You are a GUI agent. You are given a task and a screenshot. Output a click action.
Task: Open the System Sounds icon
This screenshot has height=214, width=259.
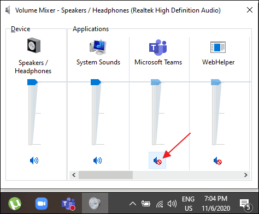tap(98, 47)
